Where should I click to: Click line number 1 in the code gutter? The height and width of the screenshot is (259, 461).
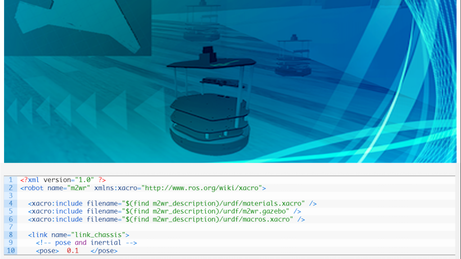click(x=11, y=180)
